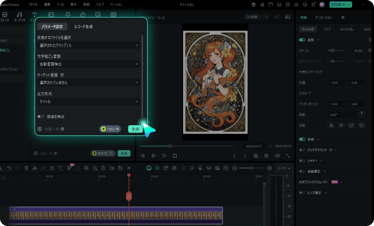Image resolution: width=374 pixels, height=226 pixels.
Task: Open the 編集 menu
Action: [x=47, y=4]
